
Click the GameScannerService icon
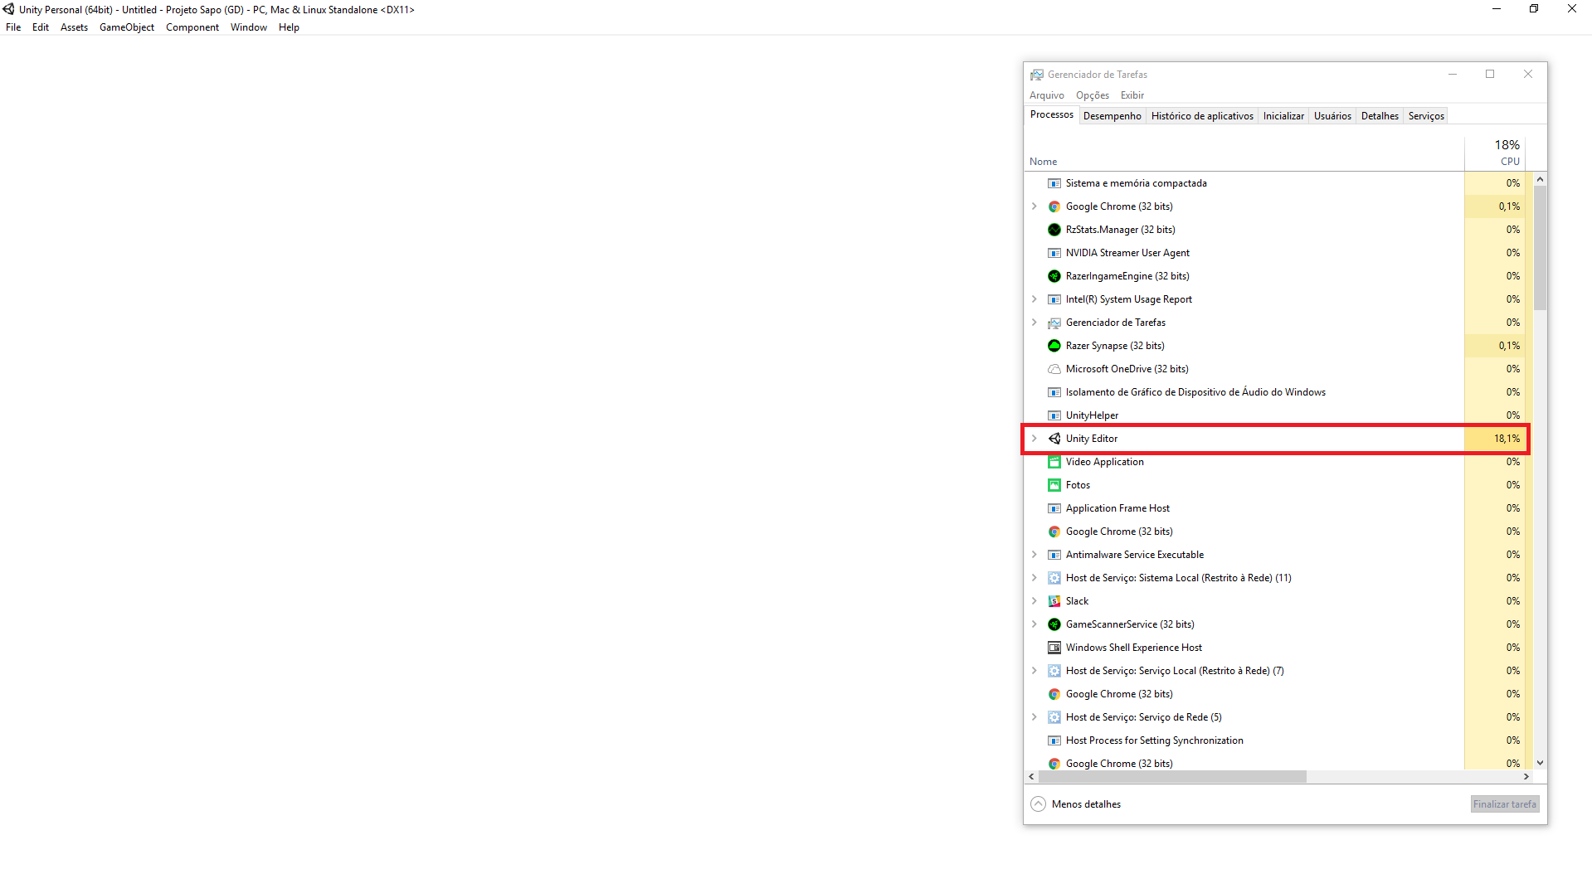pos(1054,624)
